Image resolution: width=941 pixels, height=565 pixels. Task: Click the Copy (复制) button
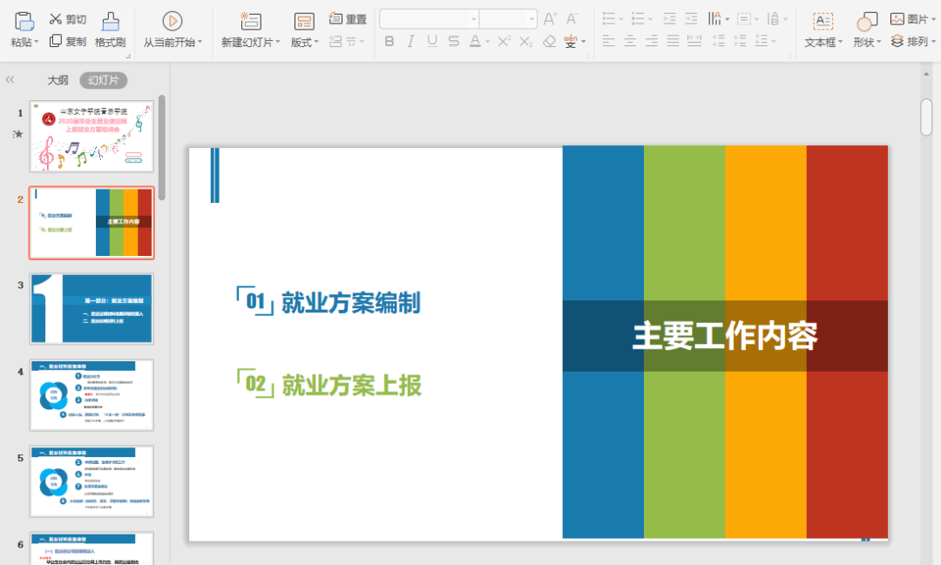pyautogui.click(x=68, y=41)
